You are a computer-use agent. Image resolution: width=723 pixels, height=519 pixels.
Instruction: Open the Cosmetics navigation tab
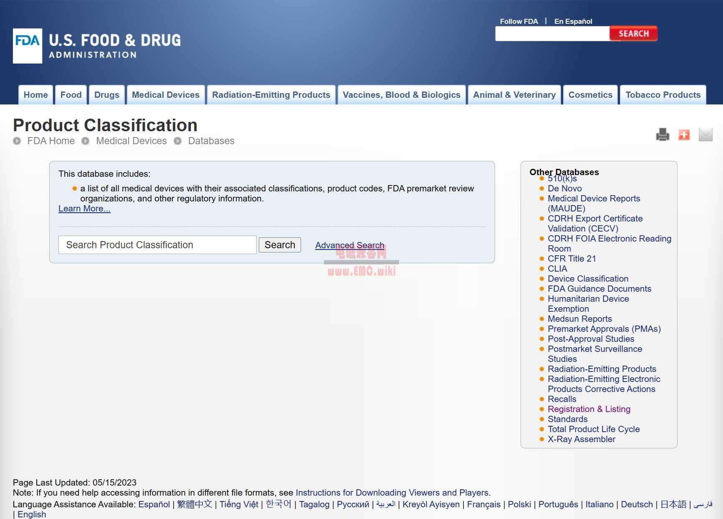point(590,95)
